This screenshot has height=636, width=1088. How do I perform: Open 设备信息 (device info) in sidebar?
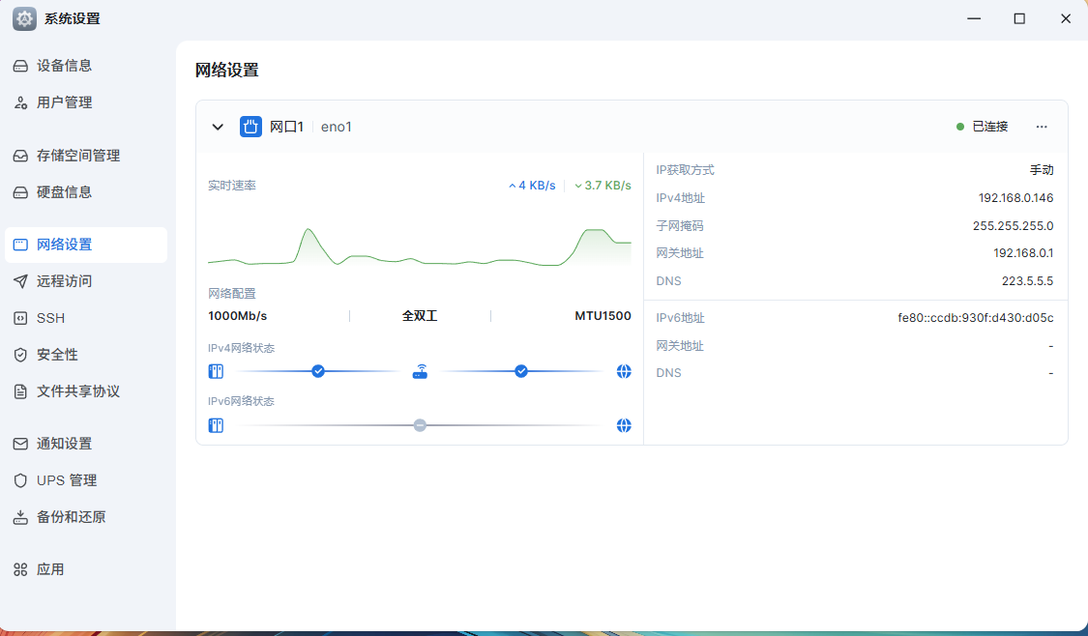pyautogui.click(x=66, y=65)
